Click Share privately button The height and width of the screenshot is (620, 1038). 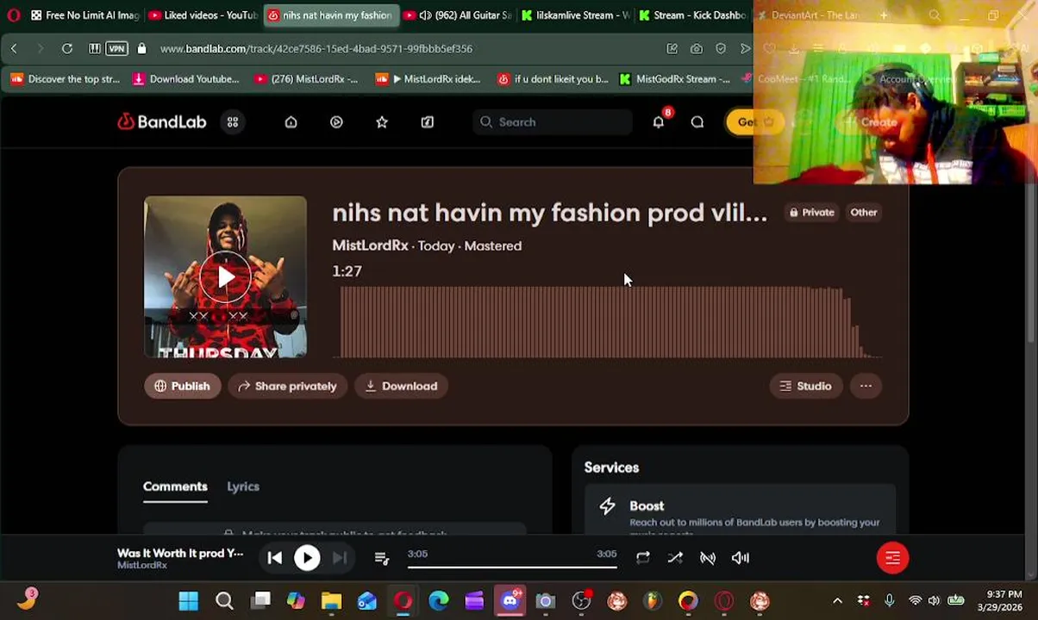(x=288, y=386)
